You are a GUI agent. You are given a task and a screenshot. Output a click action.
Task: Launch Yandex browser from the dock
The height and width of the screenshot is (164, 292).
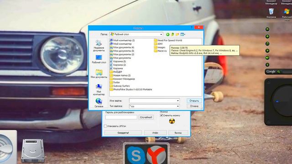[x=156, y=154]
